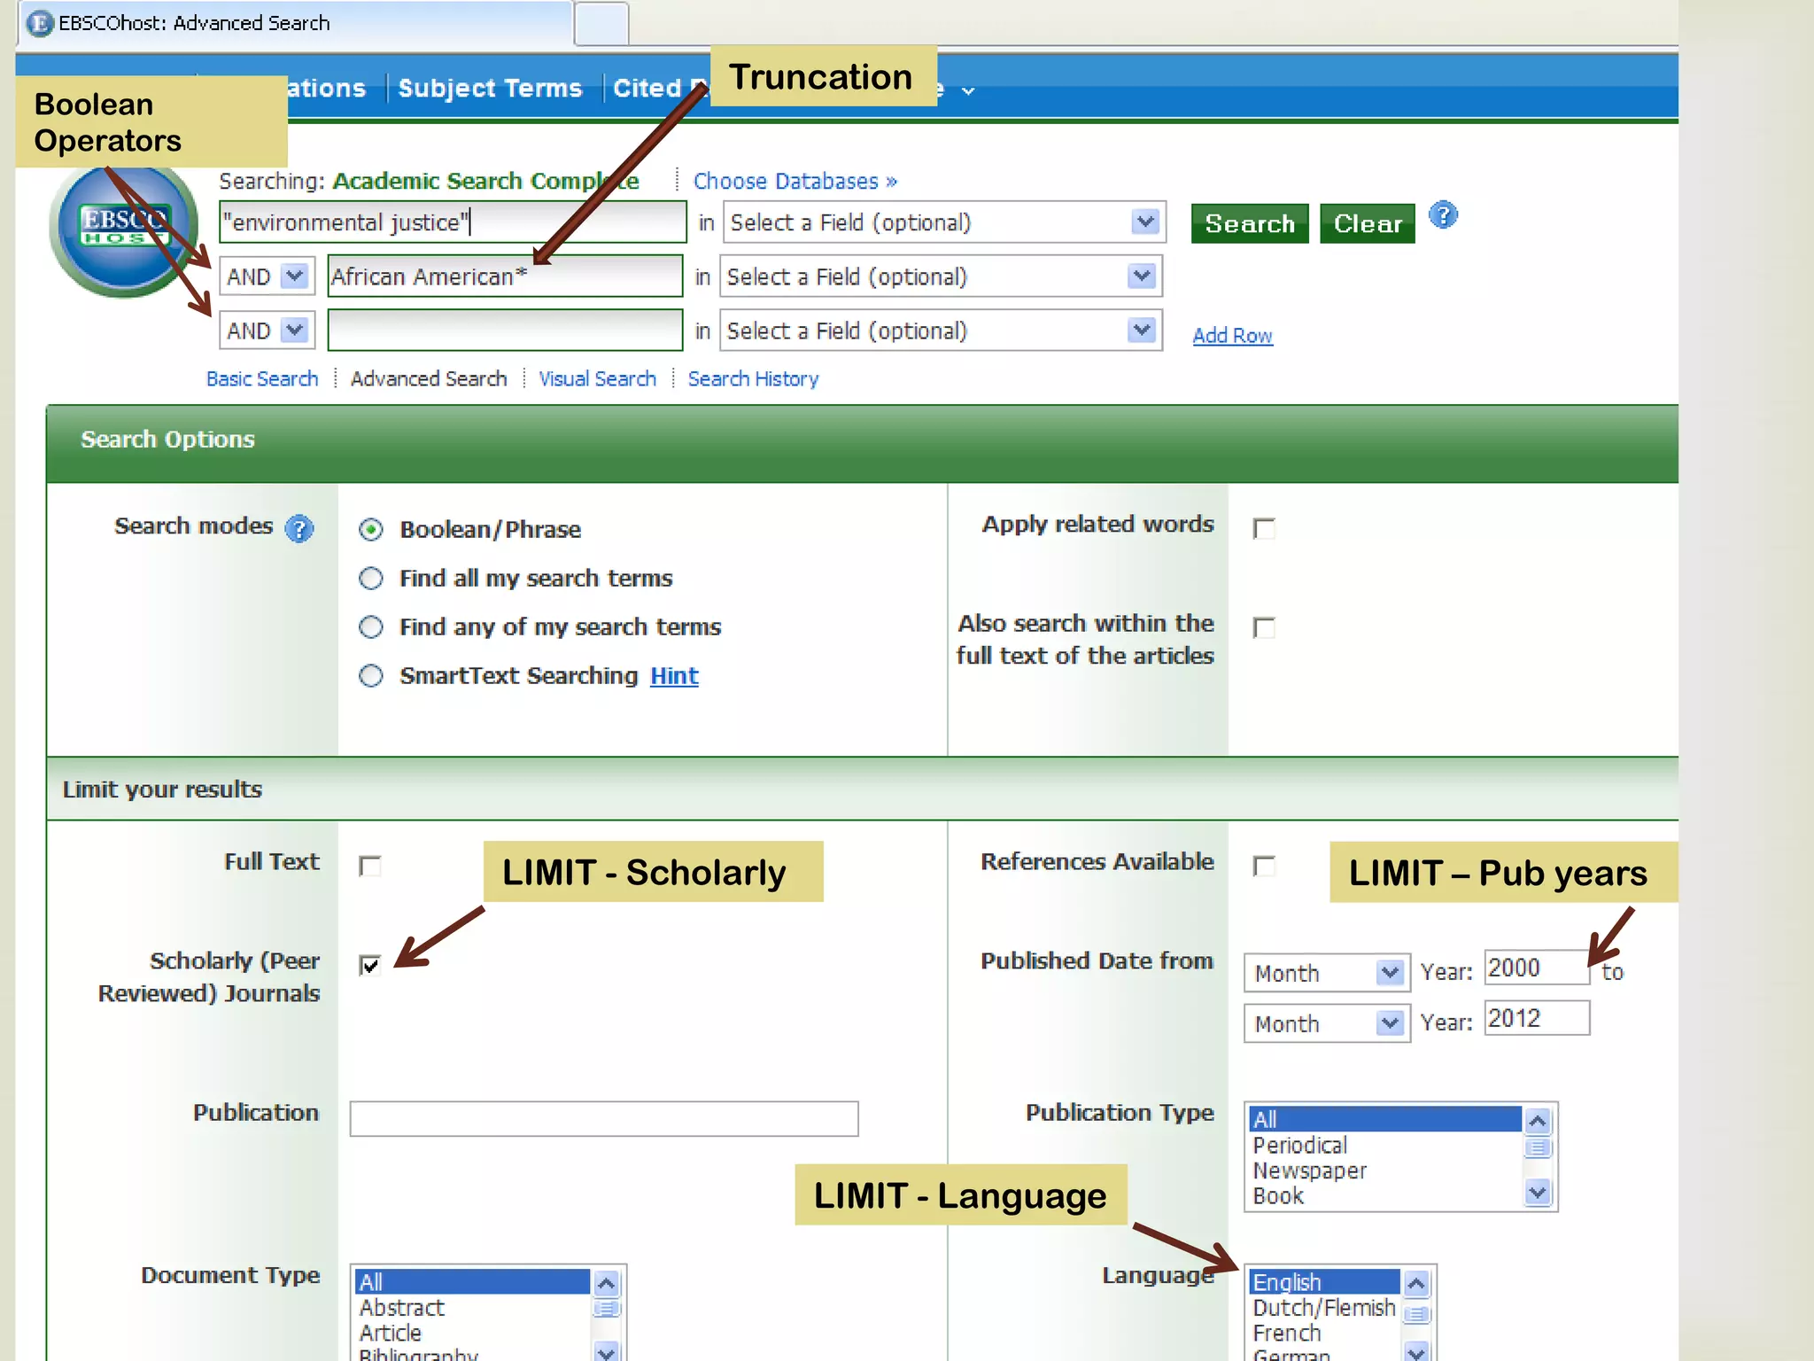Click the Add Row link
The height and width of the screenshot is (1361, 1814).
click(x=1232, y=336)
